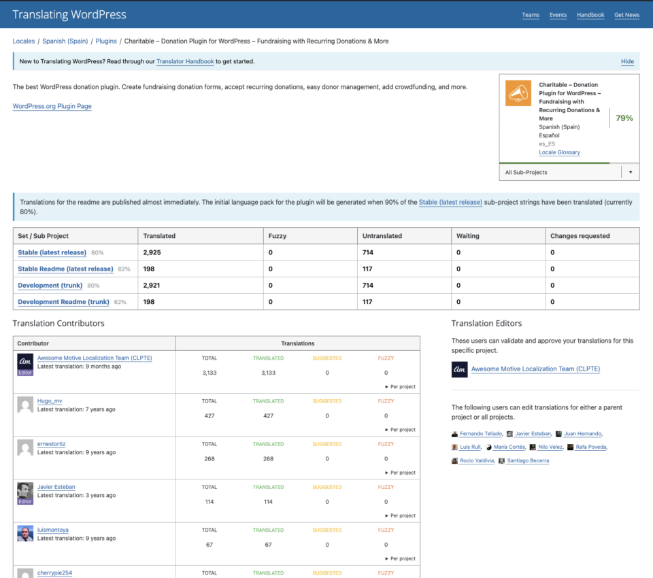
Task: Open WordPress.org Plugin Page link
Action: coord(52,106)
